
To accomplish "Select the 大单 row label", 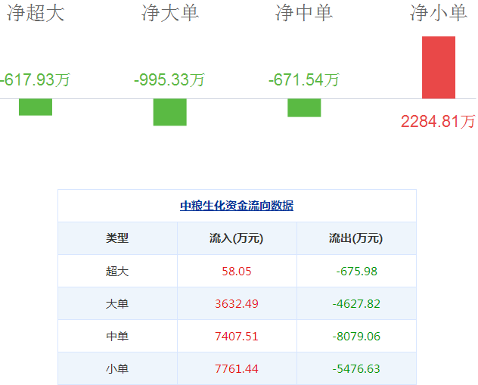I will pos(117,303).
